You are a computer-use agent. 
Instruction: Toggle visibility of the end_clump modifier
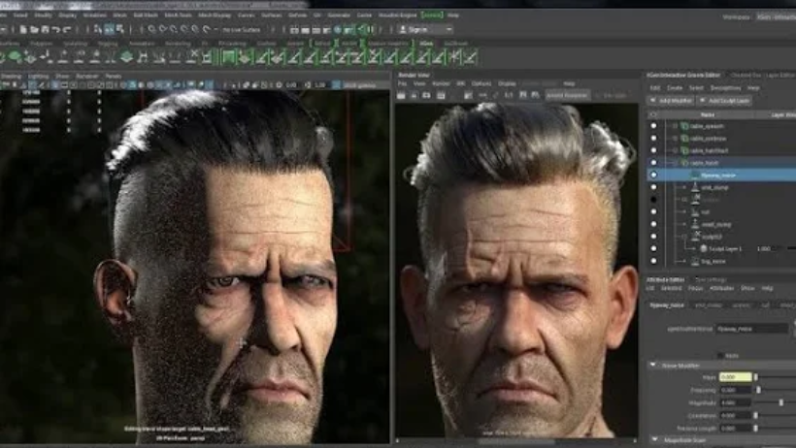[653, 187]
